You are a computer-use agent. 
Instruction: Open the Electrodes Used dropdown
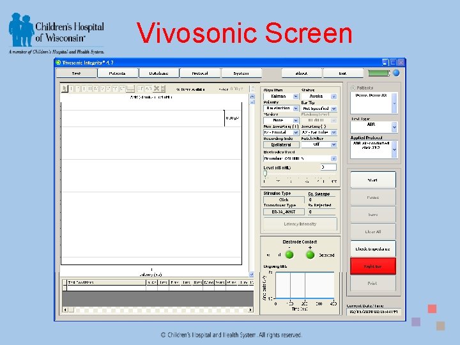(x=333, y=158)
